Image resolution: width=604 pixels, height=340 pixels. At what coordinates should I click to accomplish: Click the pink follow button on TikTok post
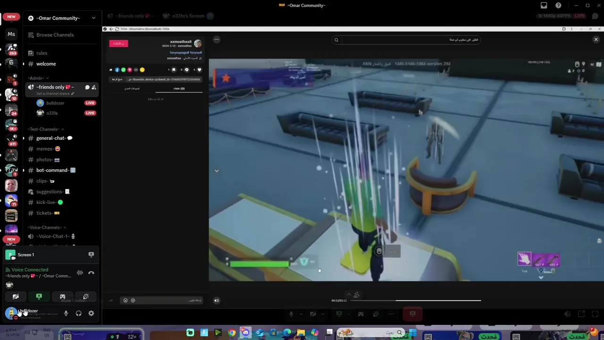click(118, 43)
